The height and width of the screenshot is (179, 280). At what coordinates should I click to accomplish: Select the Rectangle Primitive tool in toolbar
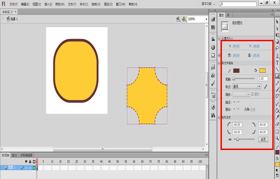pos(277,76)
